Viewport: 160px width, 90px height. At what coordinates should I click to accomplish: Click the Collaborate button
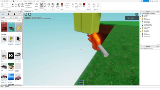point(146,1)
